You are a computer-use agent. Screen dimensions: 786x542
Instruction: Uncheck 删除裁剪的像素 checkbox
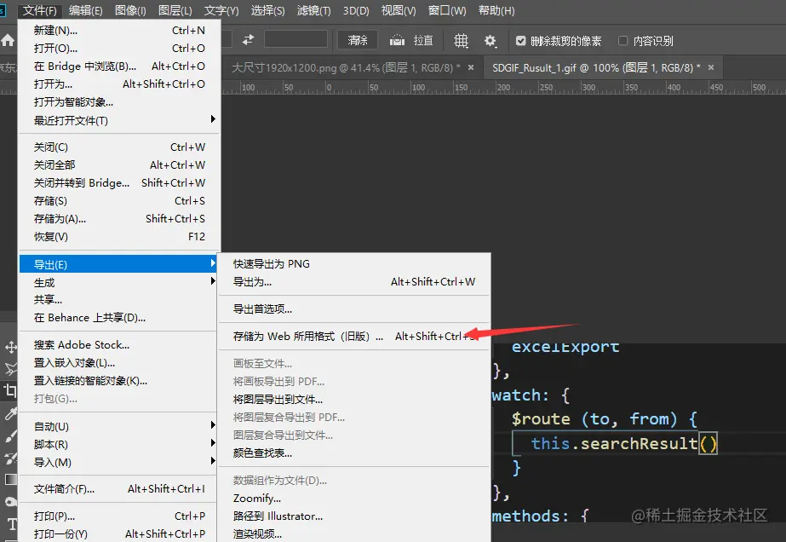coord(521,41)
